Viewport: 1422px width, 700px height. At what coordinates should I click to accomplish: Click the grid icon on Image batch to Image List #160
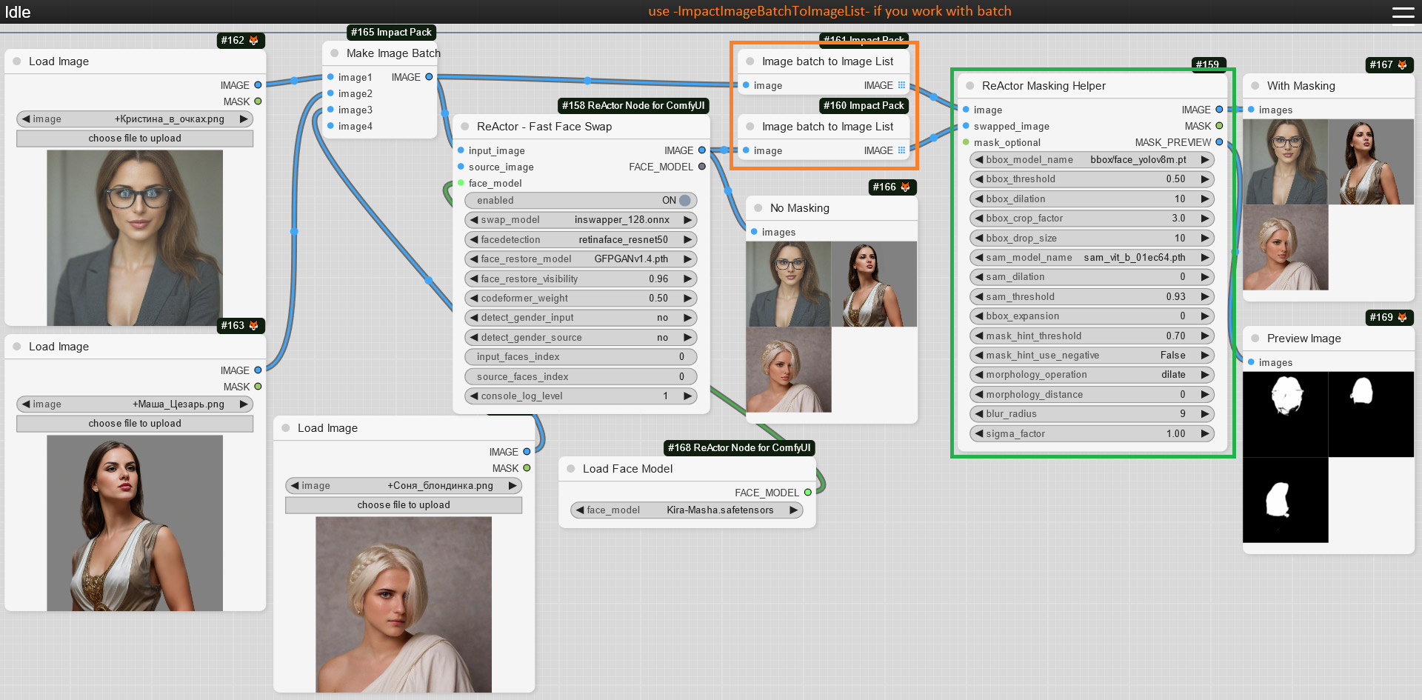tap(901, 150)
